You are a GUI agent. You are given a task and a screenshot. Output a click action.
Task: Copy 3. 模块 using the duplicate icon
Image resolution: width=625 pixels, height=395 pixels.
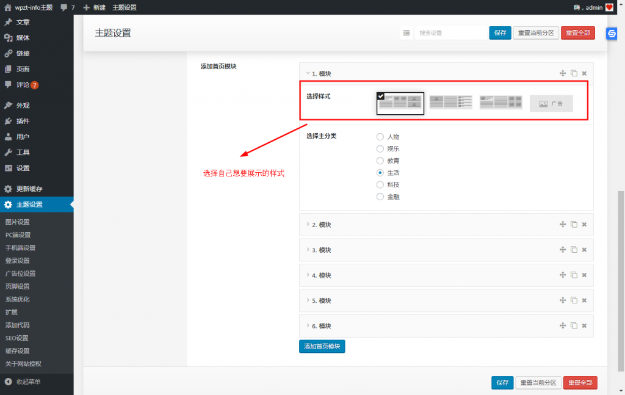[574, 250]
